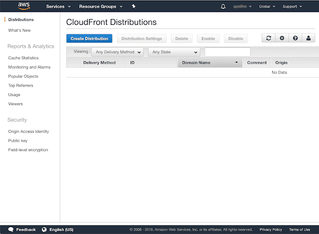Open the Usage report
The image size is (319, 234).
(x=14, y=95)
